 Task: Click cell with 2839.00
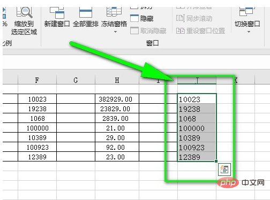(x=117, y=118)
